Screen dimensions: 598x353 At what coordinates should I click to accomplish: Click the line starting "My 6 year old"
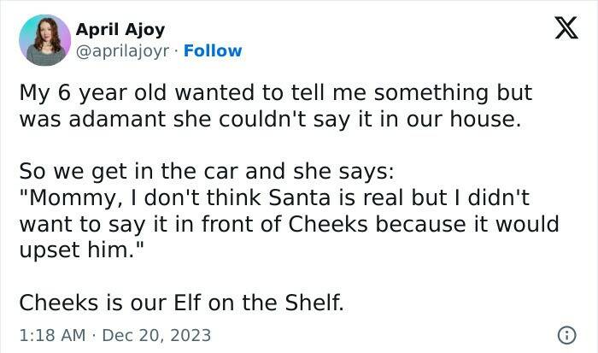coord(275,93)
